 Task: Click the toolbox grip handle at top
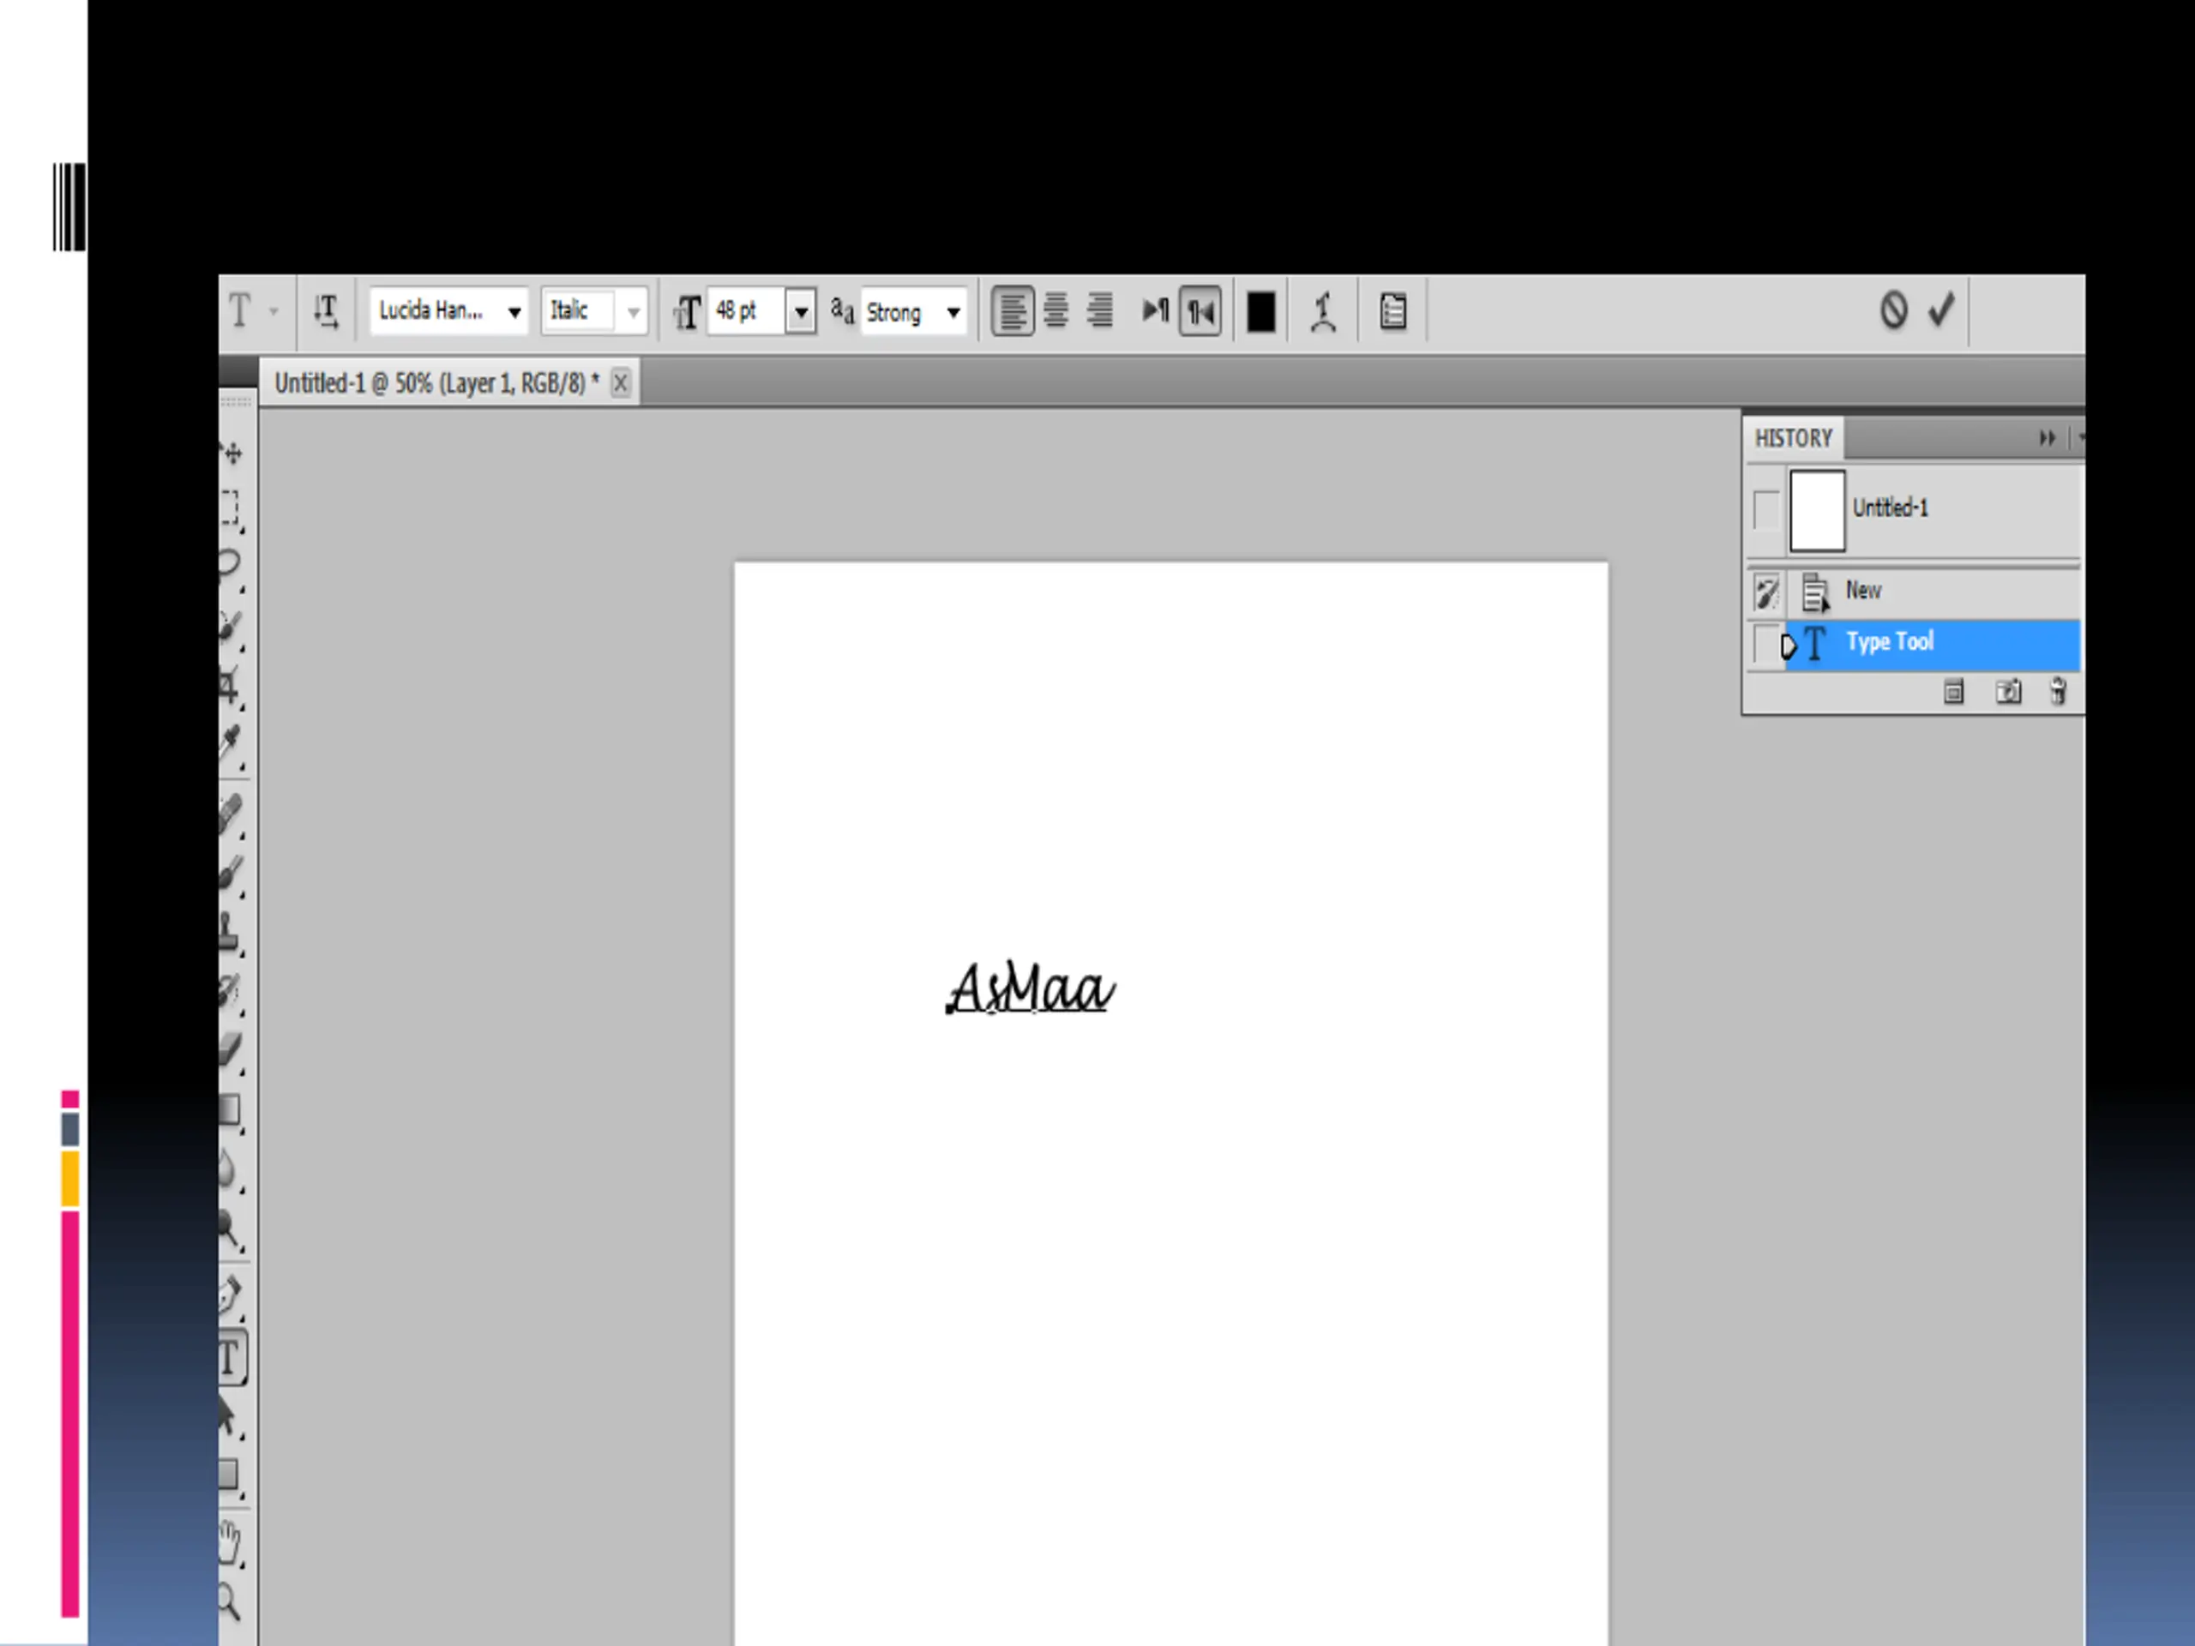(236, 403)
